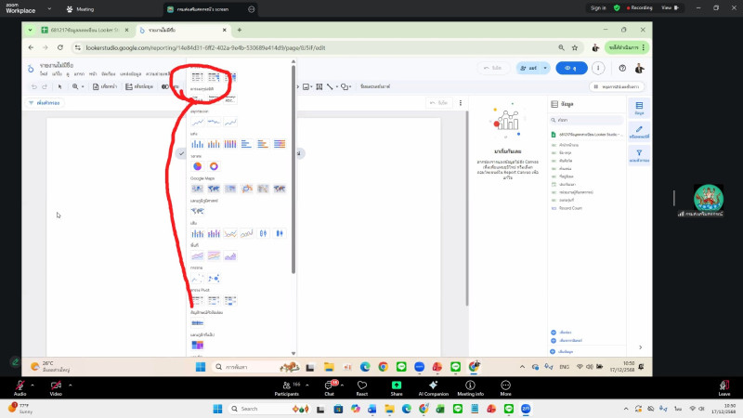Unmute Audio in Zoom toolbar
743x418 pixels.
click(20, 386)
